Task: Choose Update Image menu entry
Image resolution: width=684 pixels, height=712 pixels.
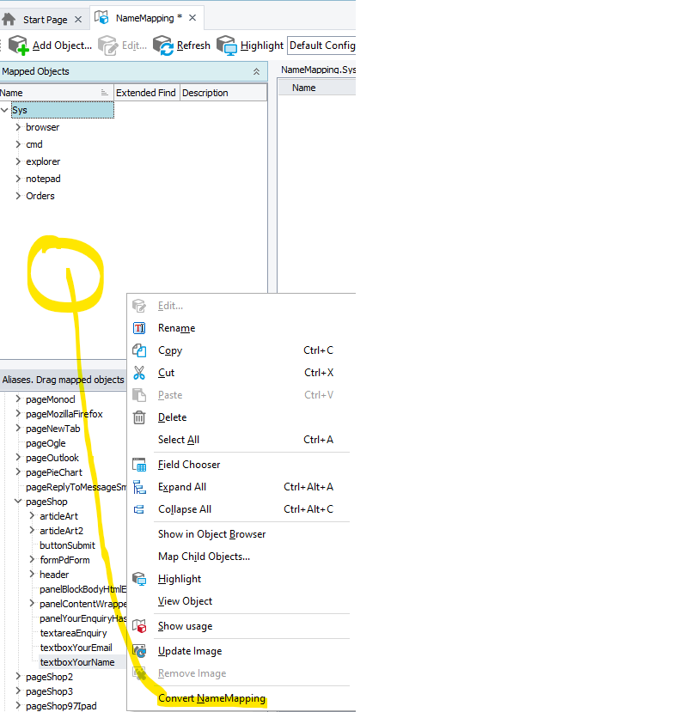Action: click(x=190, y=651)
